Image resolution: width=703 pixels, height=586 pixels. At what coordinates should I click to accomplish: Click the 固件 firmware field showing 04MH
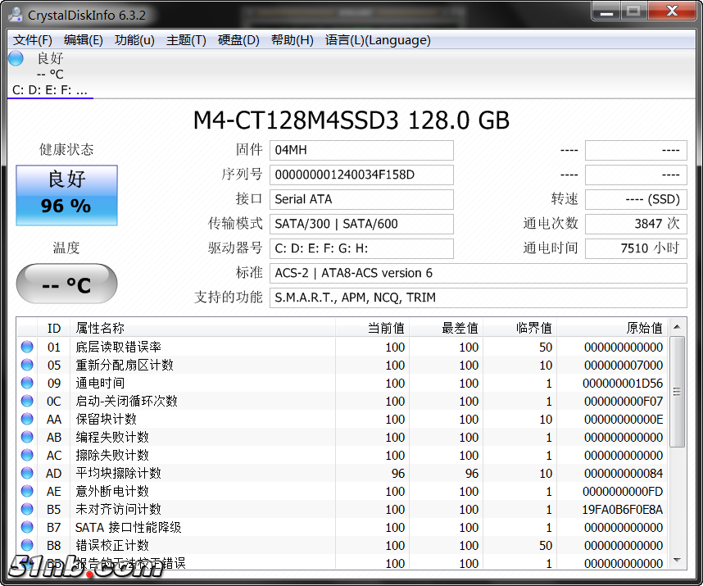click(361, 150)
